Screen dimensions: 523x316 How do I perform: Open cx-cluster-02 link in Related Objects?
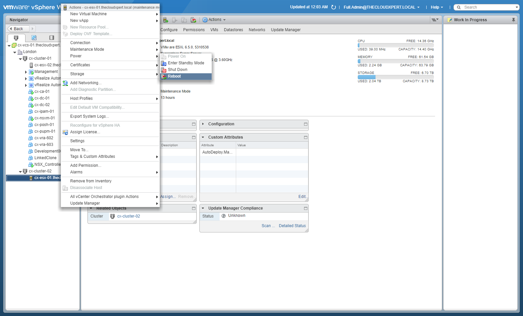[129, 216]
